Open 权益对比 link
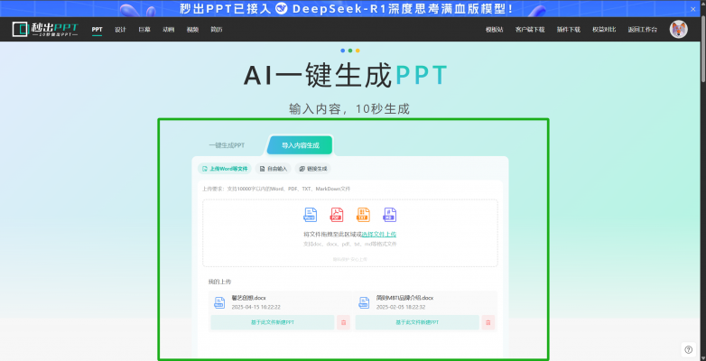 [x=604, y=30]
